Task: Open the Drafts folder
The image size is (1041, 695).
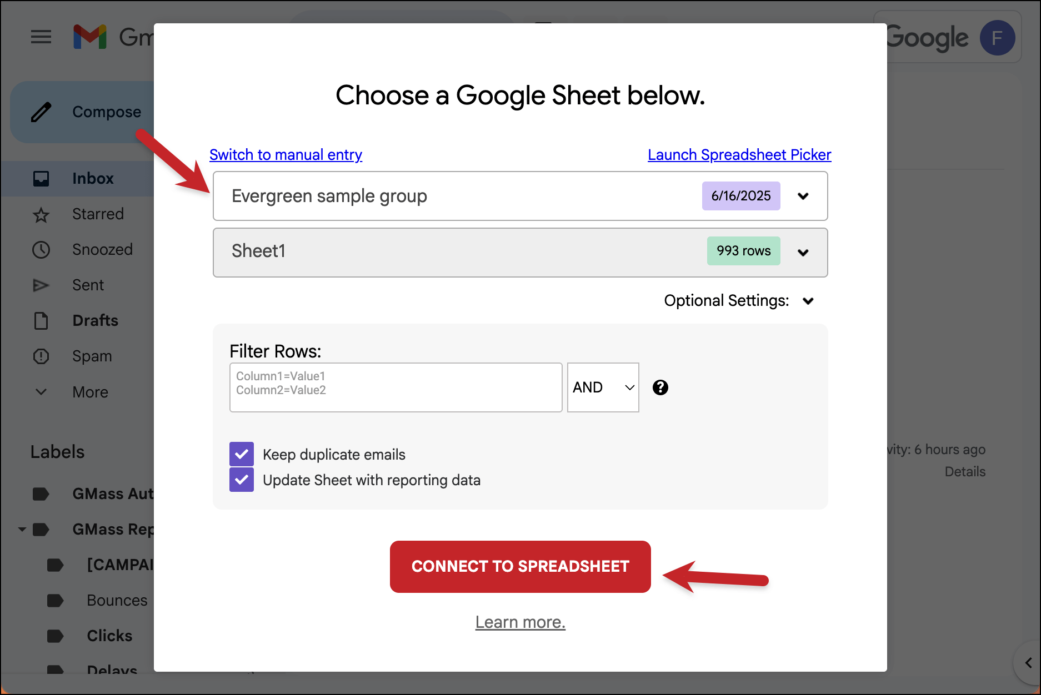Action: point(95,321)
